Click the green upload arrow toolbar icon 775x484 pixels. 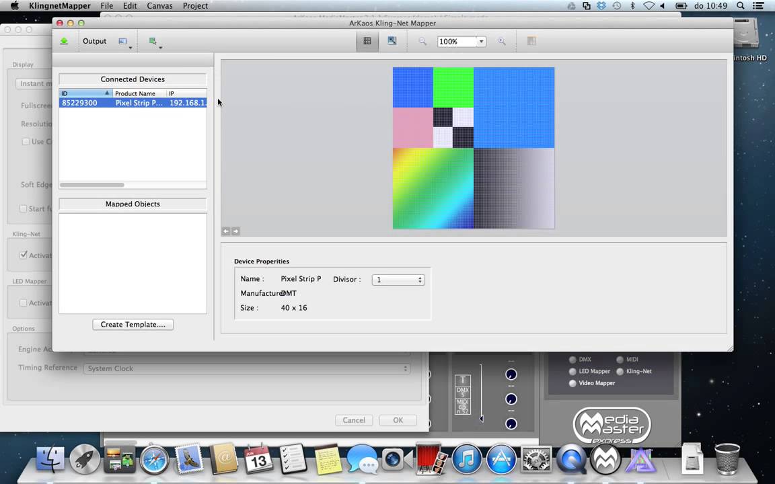click(x=64, y=41)
